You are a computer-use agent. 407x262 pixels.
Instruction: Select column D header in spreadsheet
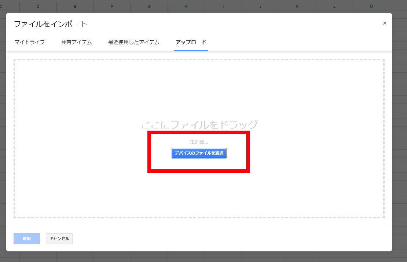click(38, 7)
